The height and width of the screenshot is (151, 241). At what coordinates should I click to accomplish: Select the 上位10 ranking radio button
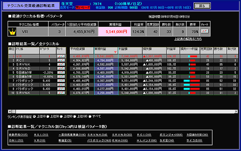34,117
